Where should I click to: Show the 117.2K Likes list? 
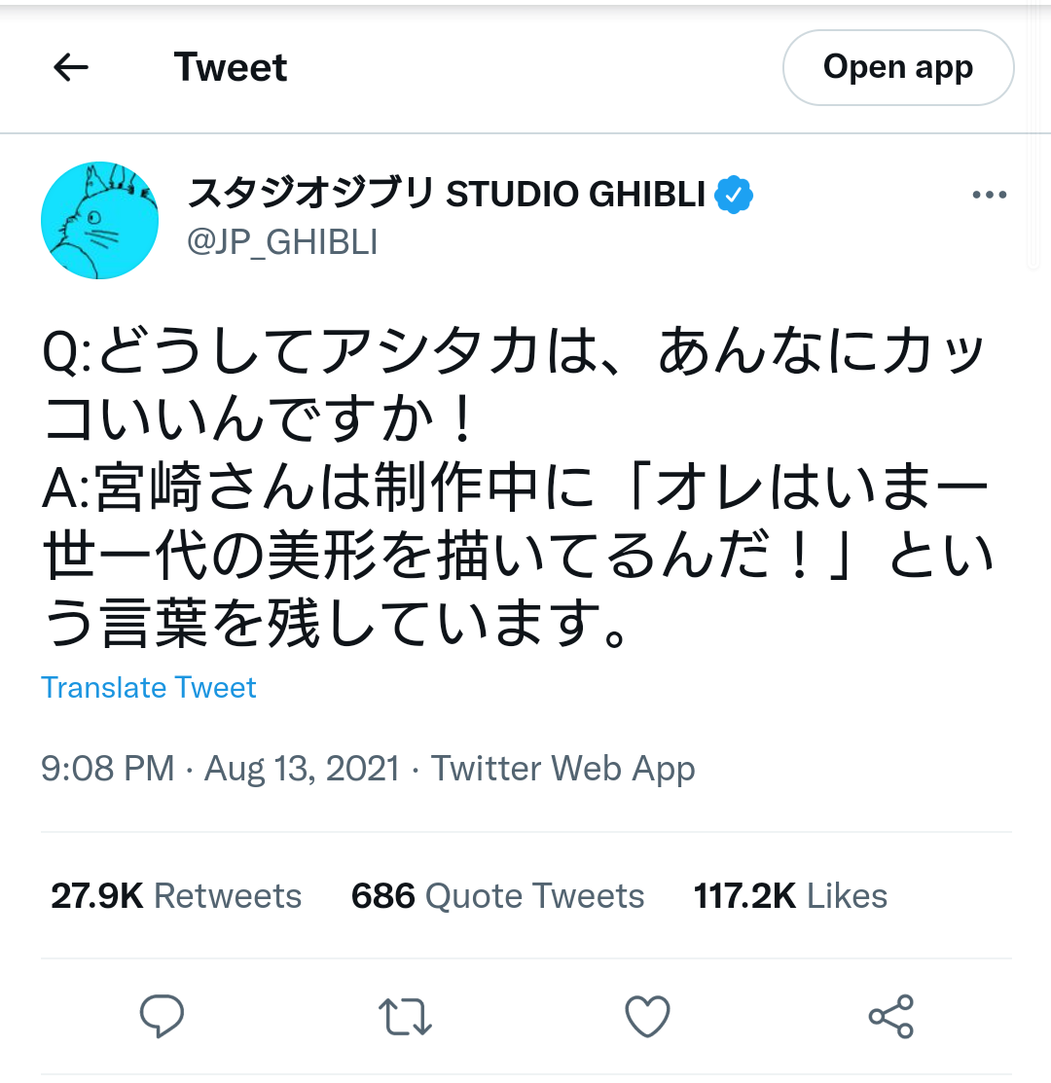pyautogui.click(x=790, y=896)
